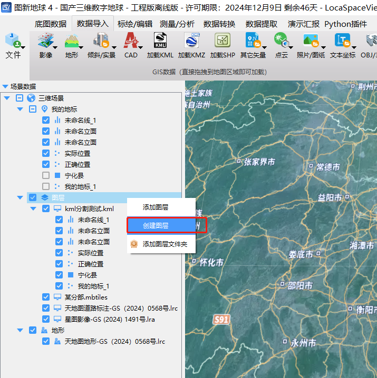Screen dimensions: 377x378
Task: Click monitor icon of 某分部.mbtiles
Action: coord(57,297)
